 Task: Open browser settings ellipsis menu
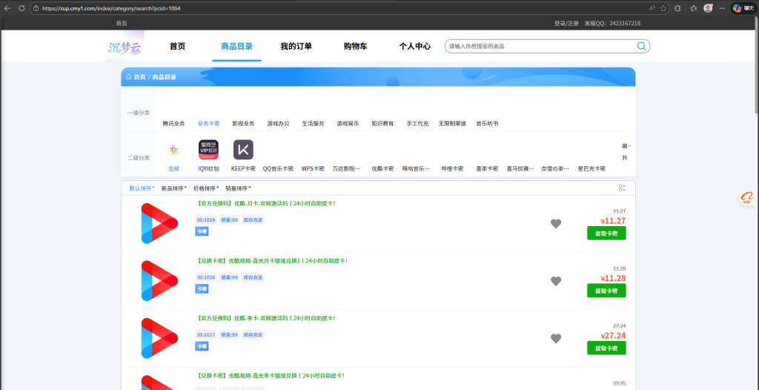[x=722, y=8]
